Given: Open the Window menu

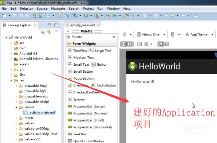Looking at the screenshot, I should [x=113, y=8].
